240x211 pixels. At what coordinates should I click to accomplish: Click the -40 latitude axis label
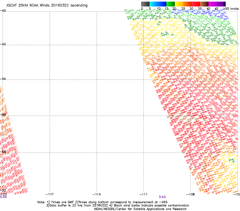(x=3, y=11)
